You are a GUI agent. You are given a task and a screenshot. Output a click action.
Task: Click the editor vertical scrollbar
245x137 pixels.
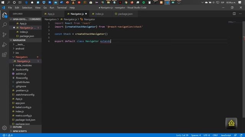click(x=243, y=69)
